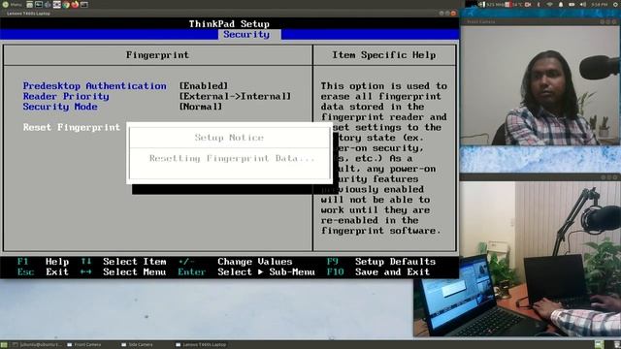Click the Lenovo T460s Laptop window title bar
Viewport: 621px width, 349px height.
pyautogui.click(x=229, y=13)
